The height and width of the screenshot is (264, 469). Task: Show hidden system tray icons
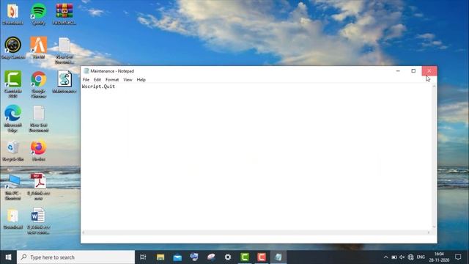386,257
